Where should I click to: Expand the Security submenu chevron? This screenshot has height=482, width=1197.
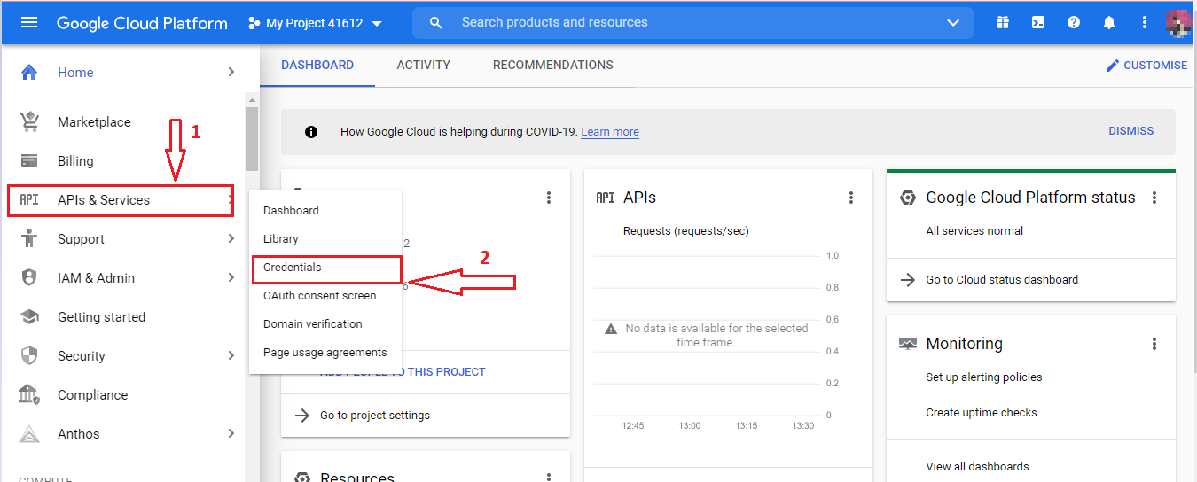point(231,355)
